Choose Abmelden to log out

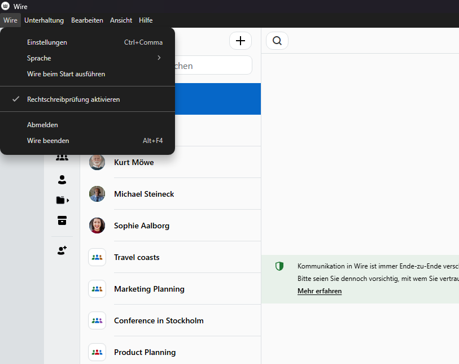(x=88, y=124)
